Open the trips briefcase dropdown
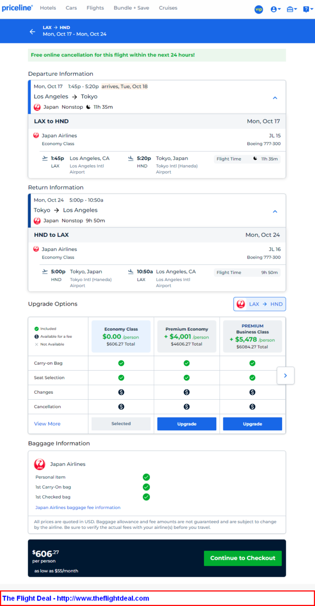315x606 pixels. pyautogui.click(x=292, y=9)
